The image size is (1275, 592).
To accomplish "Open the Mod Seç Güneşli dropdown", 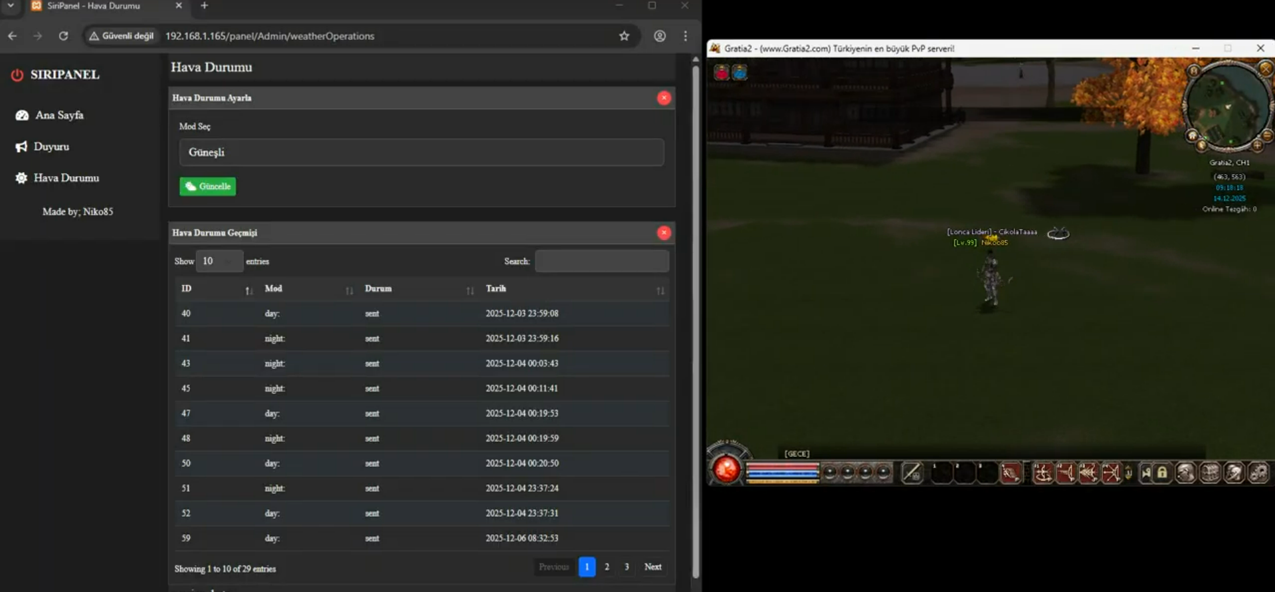I will tap(421, 152).
